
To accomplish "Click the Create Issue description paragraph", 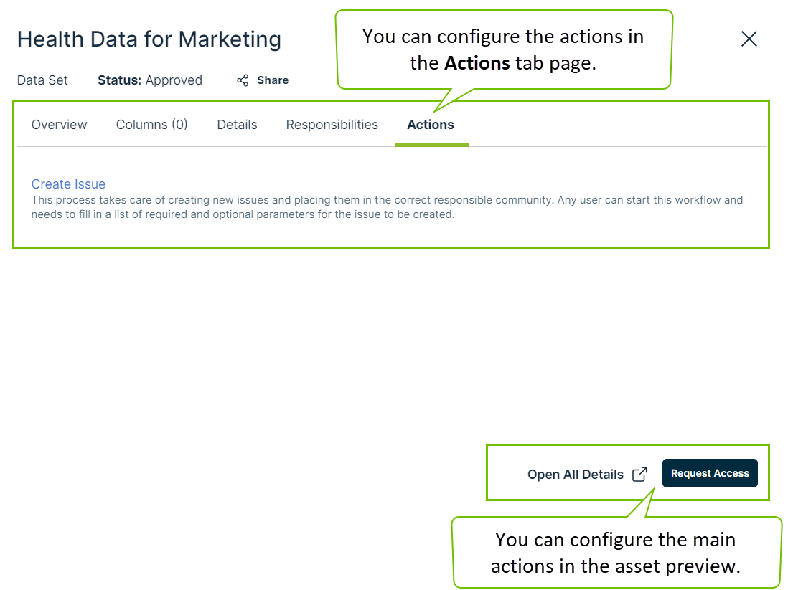I will tap(387, 207).
